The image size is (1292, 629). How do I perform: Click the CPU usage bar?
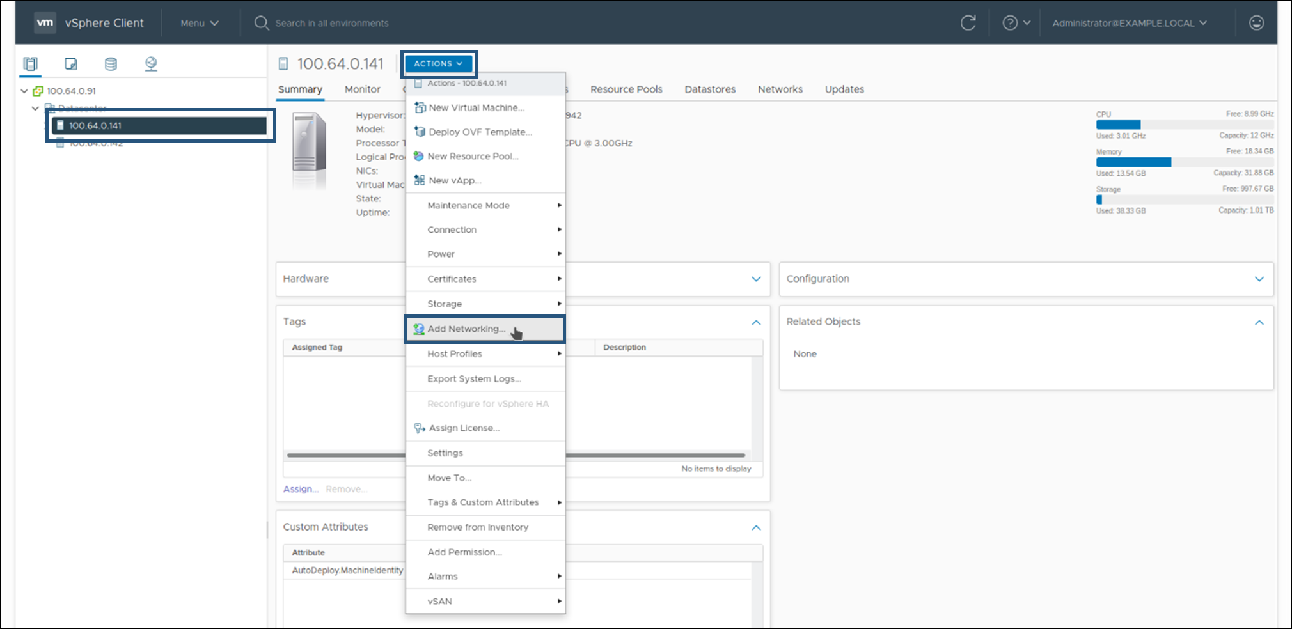[x=1185, y=125]
